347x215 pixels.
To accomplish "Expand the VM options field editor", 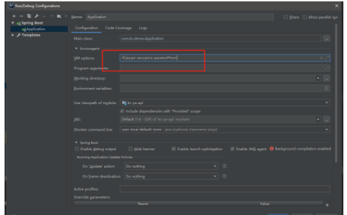I will coord(327,58).
